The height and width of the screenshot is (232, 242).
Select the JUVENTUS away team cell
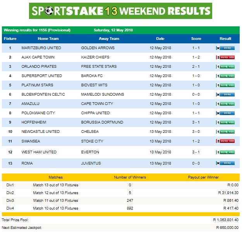coord(91,163)
